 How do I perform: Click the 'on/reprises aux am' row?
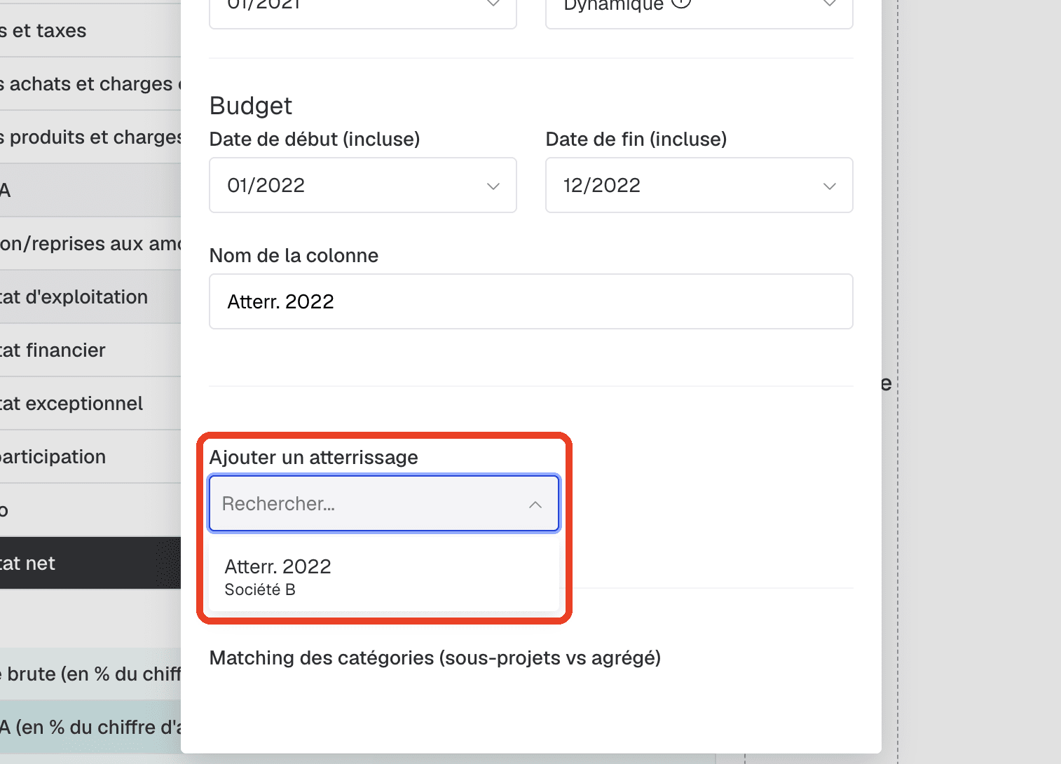point(90,244)
